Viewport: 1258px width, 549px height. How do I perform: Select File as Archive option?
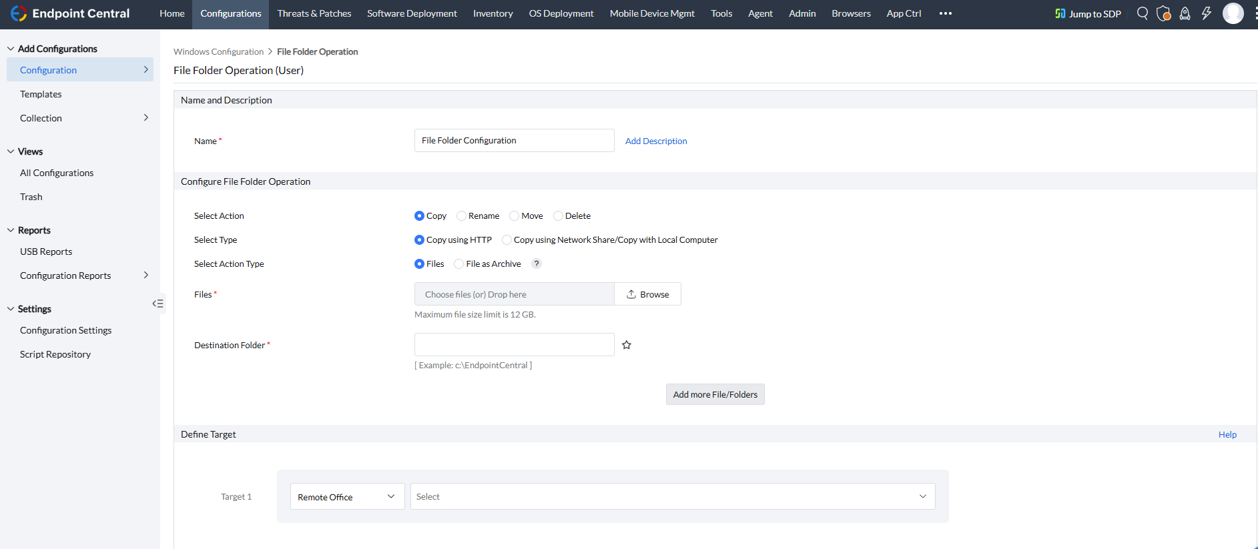coord(459,263)
